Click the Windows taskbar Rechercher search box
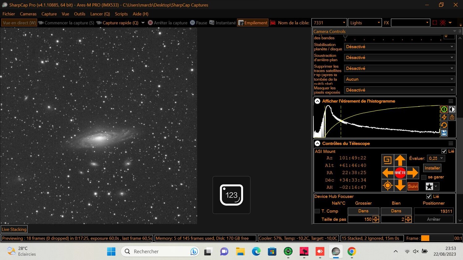The width and height of the screenshot is (463, 260). (160, 251)
